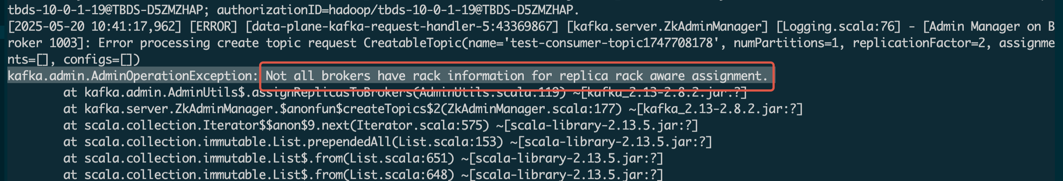
Task: Click the highlighted rack information error message
Action: point(516,76)
